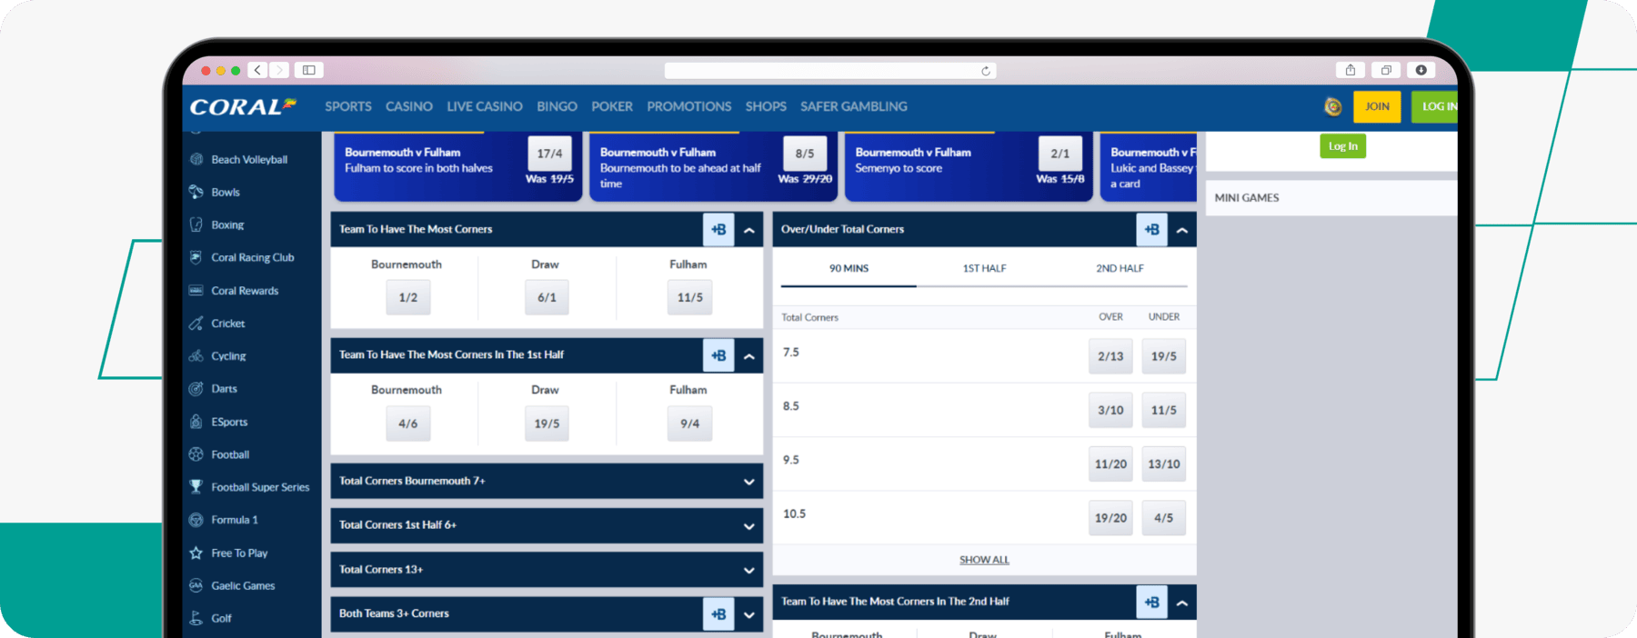1637x638 pixels.
Task: Switch to the 1ST HALF tab
Action: (984, 268)
